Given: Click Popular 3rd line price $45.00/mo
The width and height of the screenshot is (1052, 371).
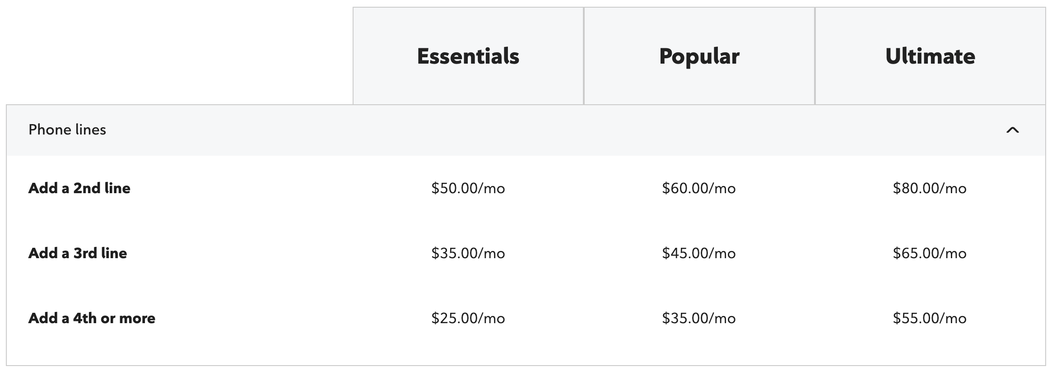Looking at the screenshot, I should [699, 253].
